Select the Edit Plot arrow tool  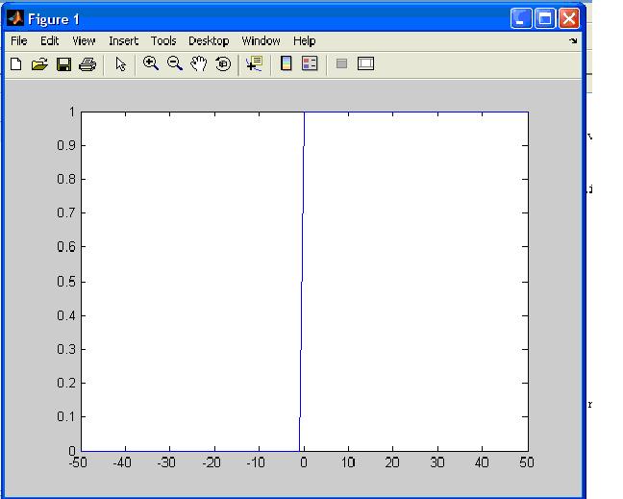point(120,64)
